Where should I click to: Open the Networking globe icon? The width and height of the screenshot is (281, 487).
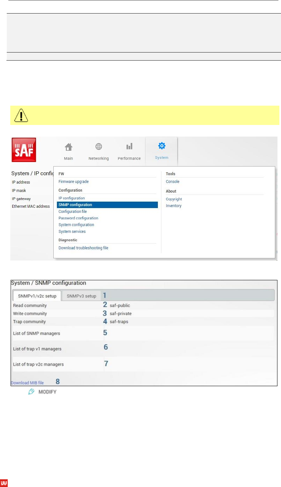pos(99,147)
